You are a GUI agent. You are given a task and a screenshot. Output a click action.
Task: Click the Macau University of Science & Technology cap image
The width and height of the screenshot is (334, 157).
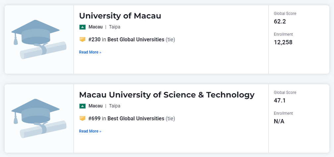click(x=39, y=118)
